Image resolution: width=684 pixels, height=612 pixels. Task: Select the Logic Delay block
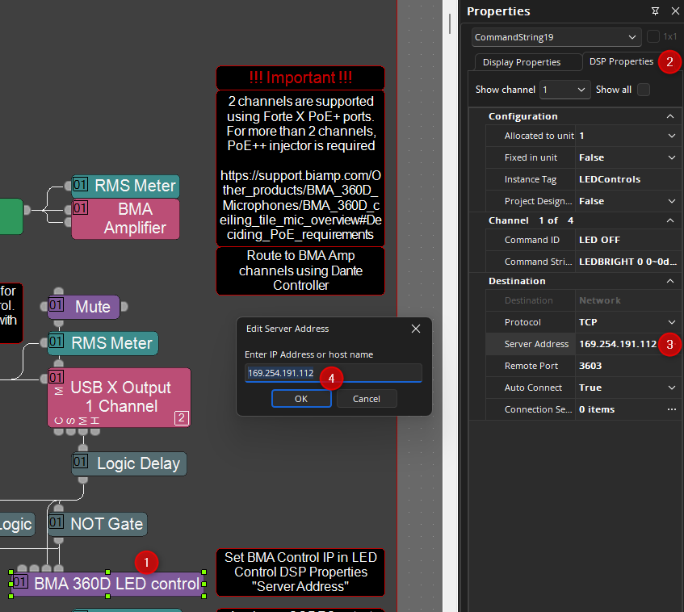coord(129,463)
